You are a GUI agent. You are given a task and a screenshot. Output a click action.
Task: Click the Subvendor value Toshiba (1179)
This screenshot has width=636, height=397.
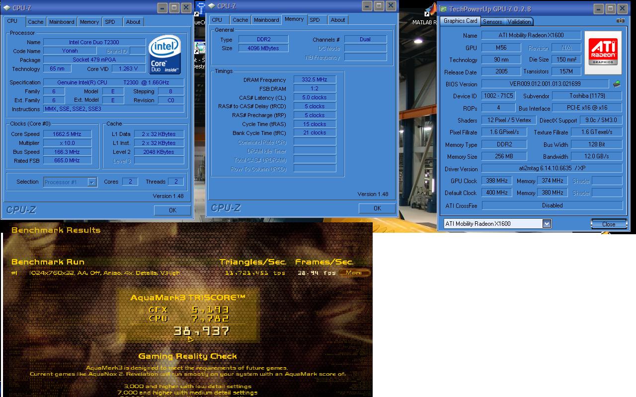(x=587, y=96)
